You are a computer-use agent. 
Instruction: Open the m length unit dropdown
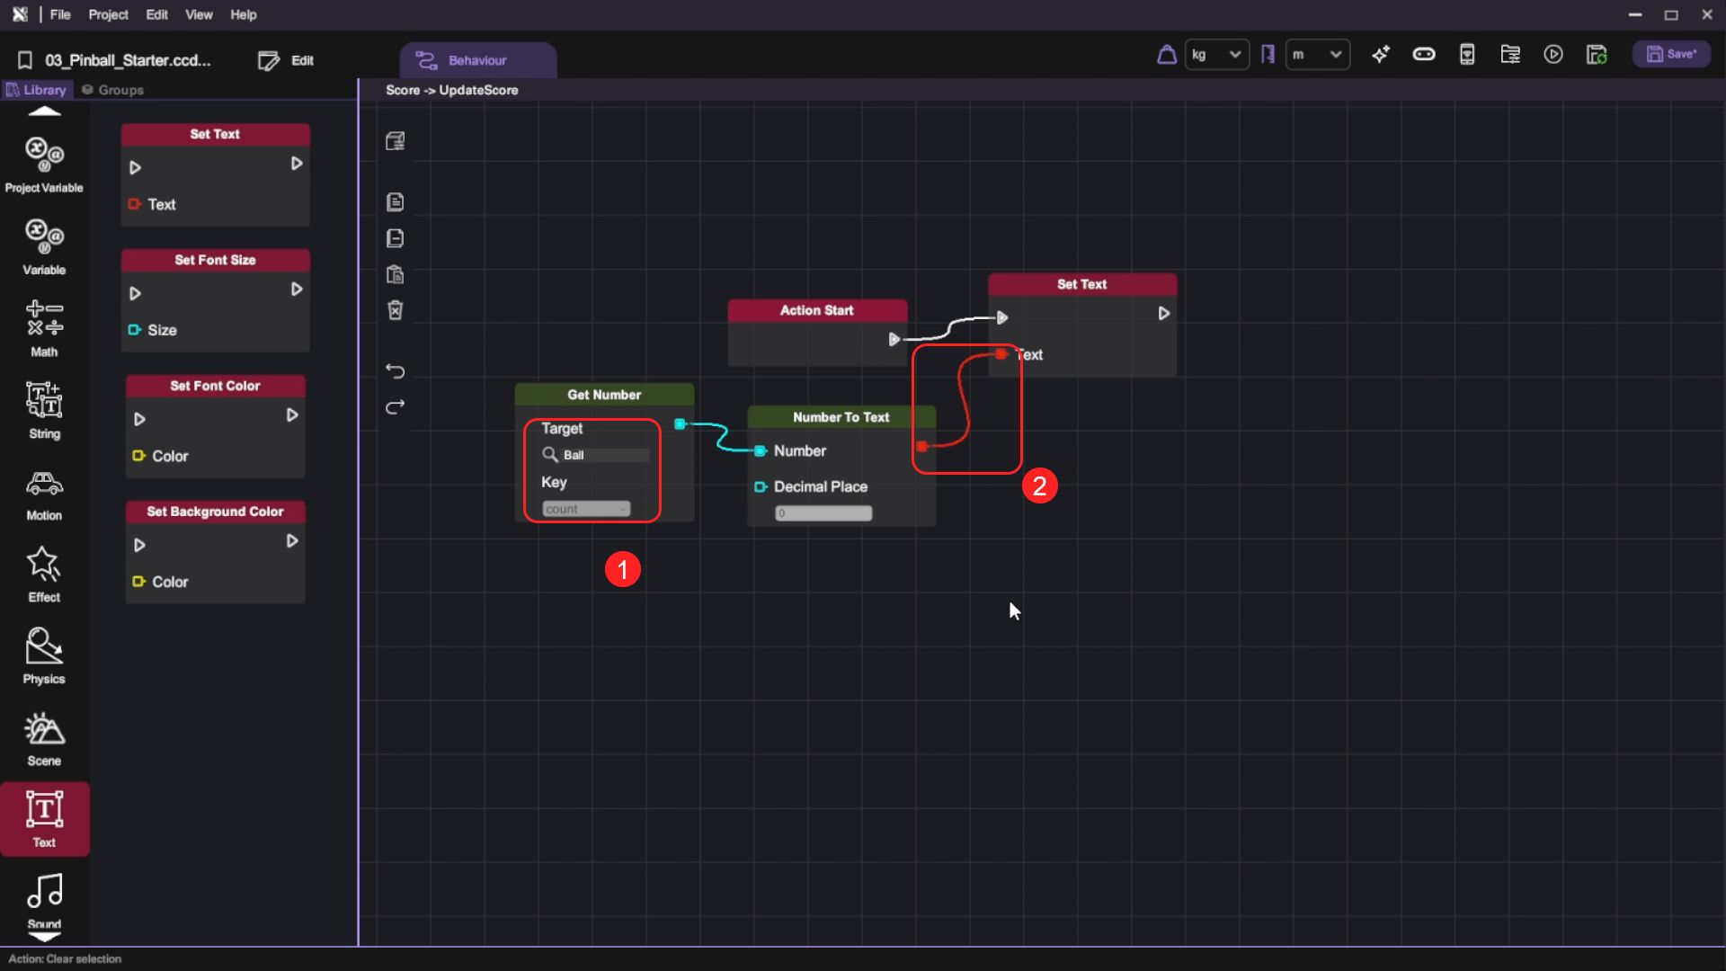tap(1317, 55)
